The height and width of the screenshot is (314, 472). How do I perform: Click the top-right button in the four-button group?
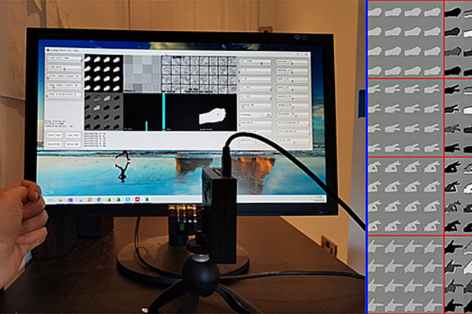tap(72, 135)
